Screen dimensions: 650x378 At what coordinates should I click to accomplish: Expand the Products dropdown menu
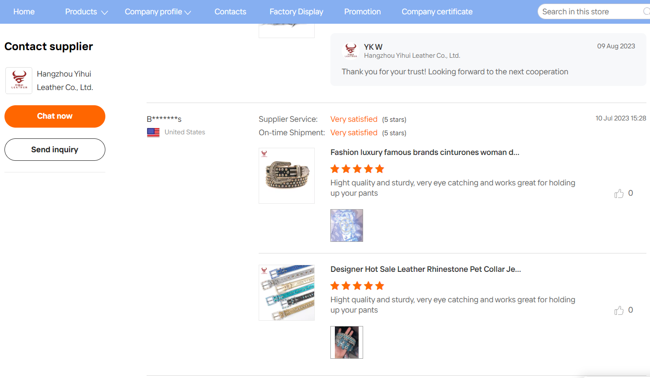[x=87, y=12]
